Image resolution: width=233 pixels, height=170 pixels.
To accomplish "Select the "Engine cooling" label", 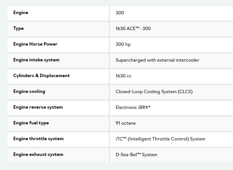I will 29,91.
